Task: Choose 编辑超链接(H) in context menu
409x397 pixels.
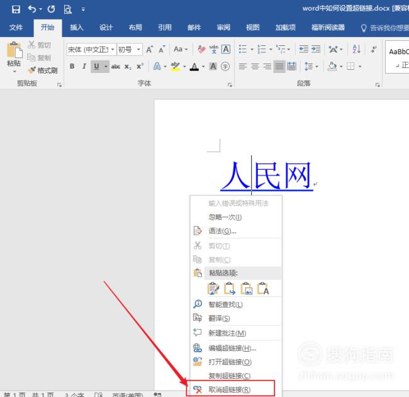Action: tap(236, 348)
